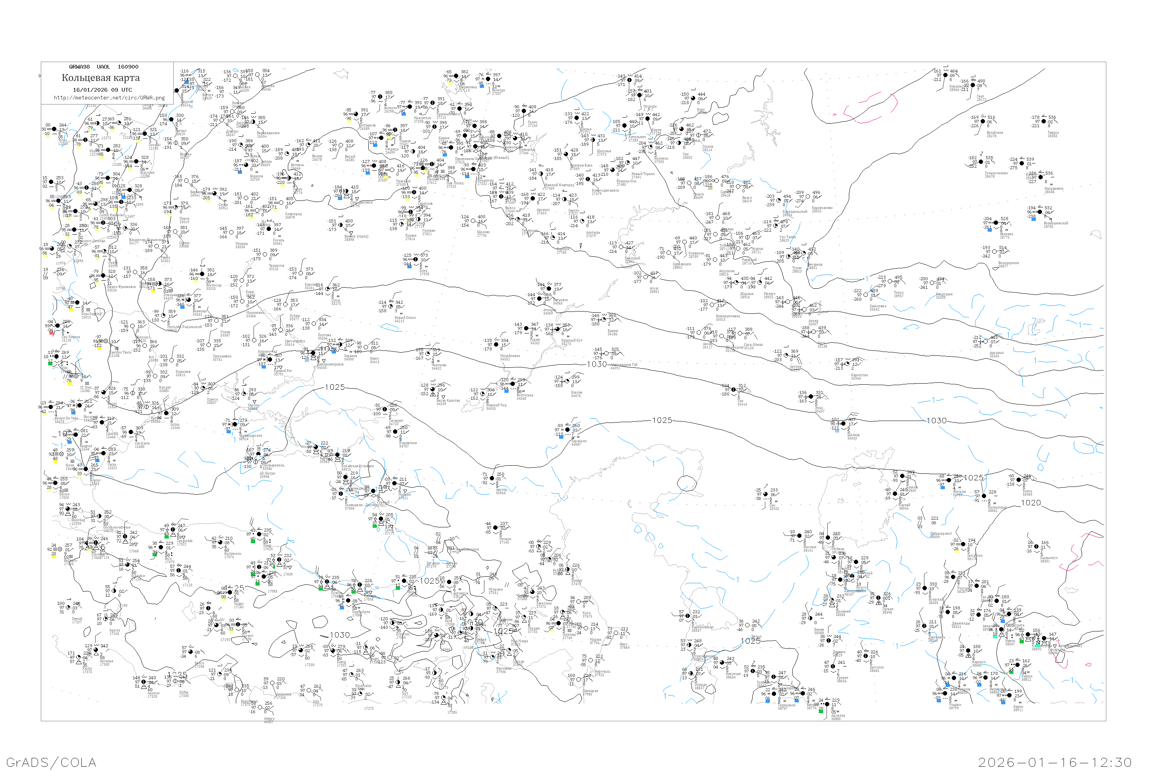Click the 16/01/2026 09 UTC date line
Viewport: 1156px width, 771px height.
coord(102,89)
